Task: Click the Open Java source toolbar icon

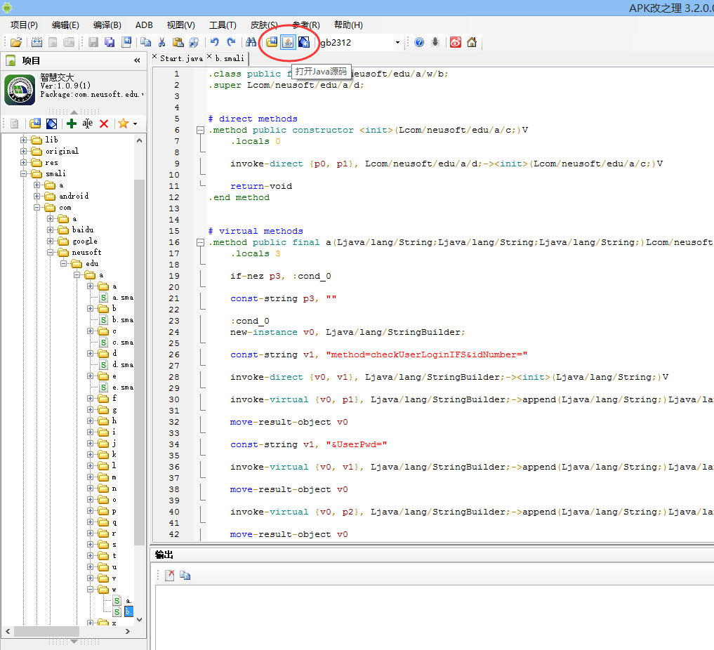Action: pyautogui.click(x=288, y=42)
